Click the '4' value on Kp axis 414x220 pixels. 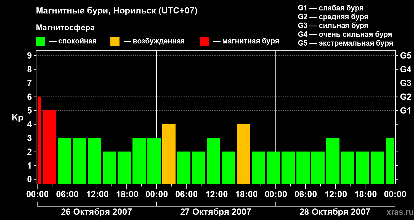pos(30,124)
